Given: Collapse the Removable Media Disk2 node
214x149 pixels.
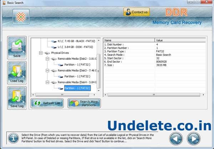Looking at the screenshot, I should pyautogui.click(x=47, y=59).
